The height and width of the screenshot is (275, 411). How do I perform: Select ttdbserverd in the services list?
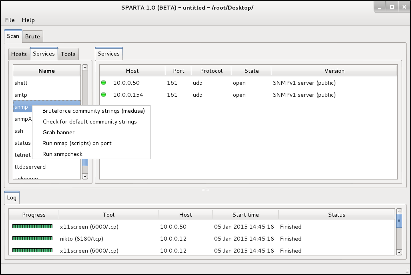[30, 167]
